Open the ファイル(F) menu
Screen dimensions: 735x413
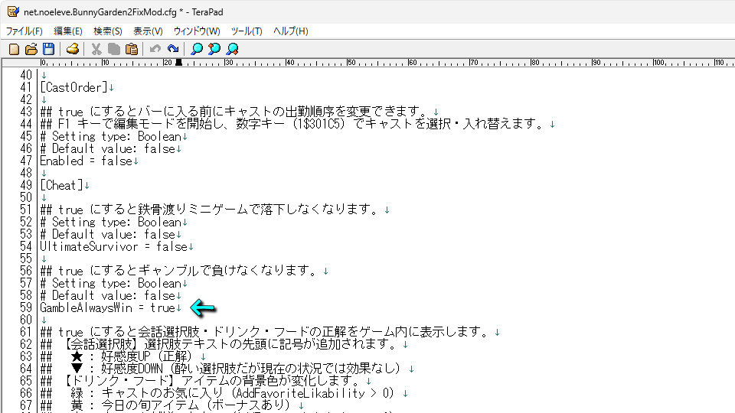tap(24, 31)
